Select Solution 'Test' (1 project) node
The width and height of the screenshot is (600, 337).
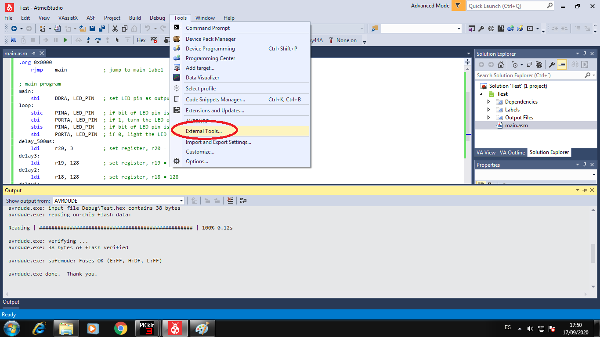click(518, 86)
